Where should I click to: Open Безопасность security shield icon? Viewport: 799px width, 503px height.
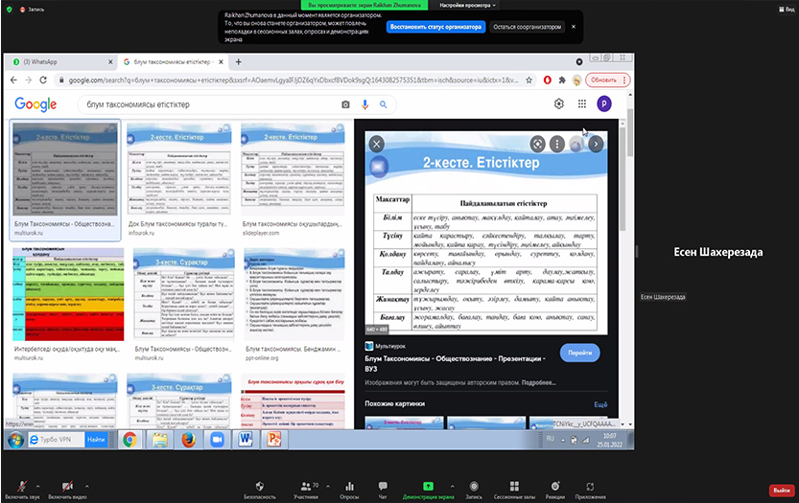pos(259,489)
